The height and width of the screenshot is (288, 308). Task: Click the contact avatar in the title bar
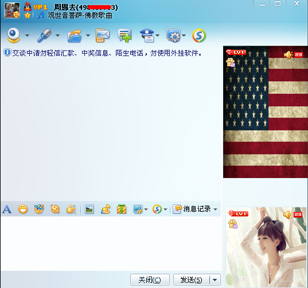coord(12,10)
